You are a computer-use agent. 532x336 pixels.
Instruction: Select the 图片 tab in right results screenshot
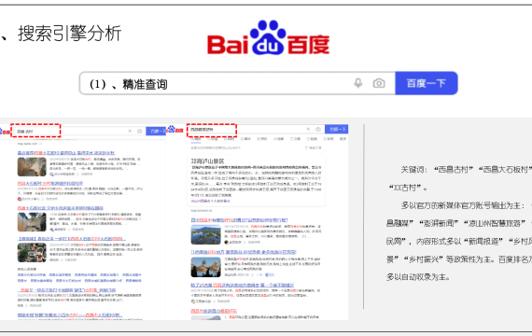click(246, 139)
